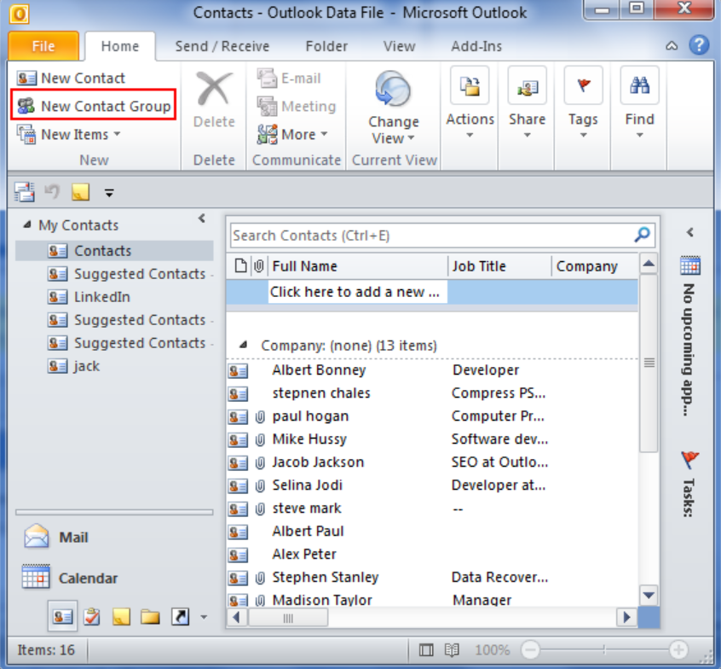Click the 'Click here to add a new' row
The height and width of the screenshot is (669, 721).
[x=432, y=292]
